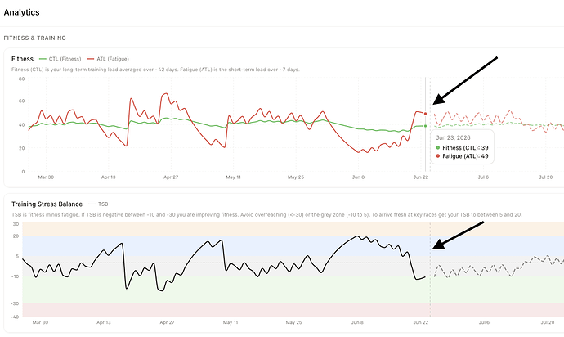Click the -40 value on TSB y-axis
The width and height of the screenshot is (564, 337).
(x=15, y=317)
